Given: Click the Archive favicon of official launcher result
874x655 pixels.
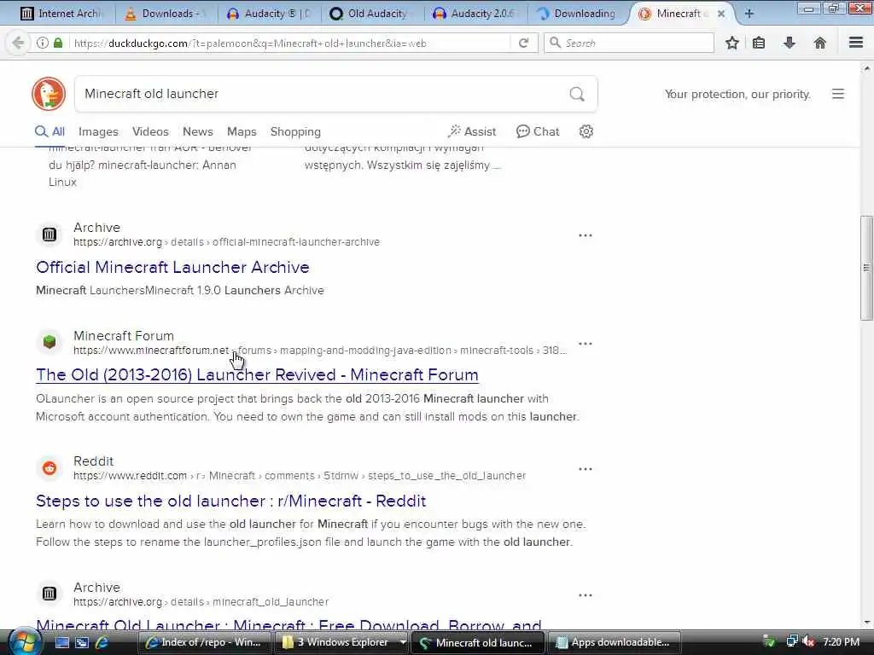Looking at the screenshot, I should click(x=49, y=235).
